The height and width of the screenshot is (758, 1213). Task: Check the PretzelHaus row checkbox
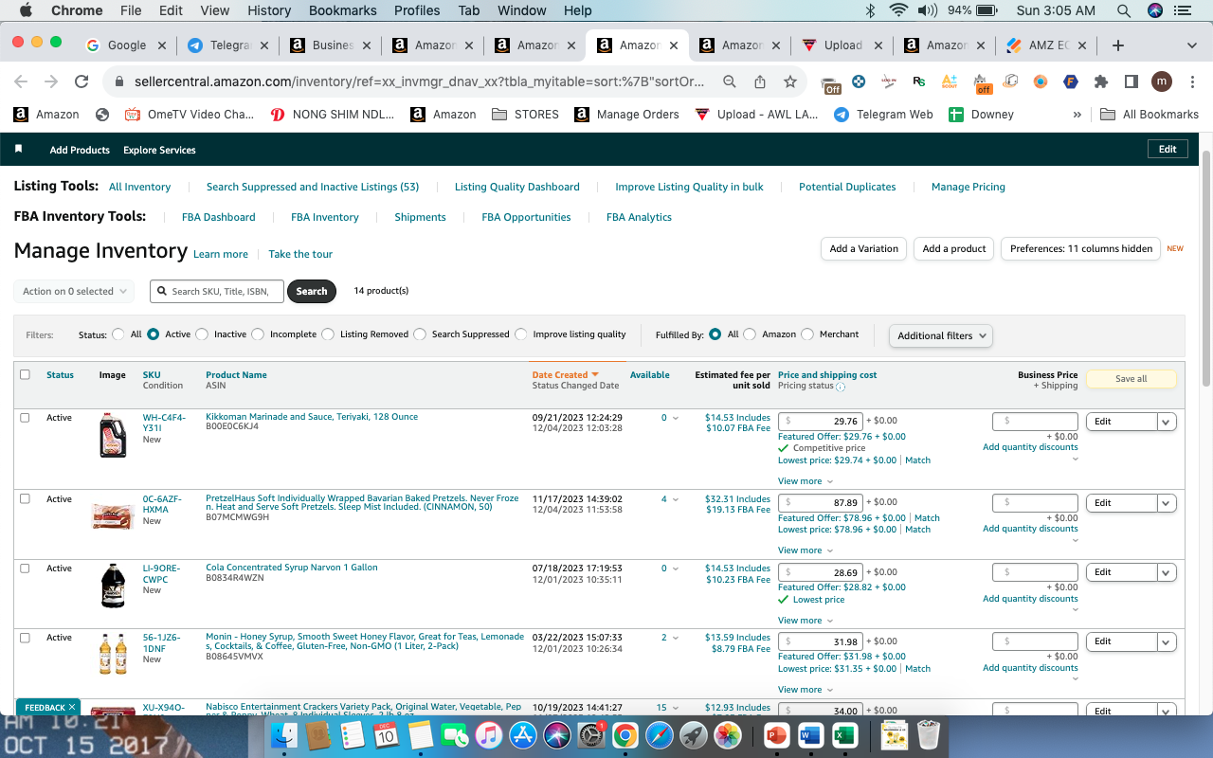tap(26, 498)
